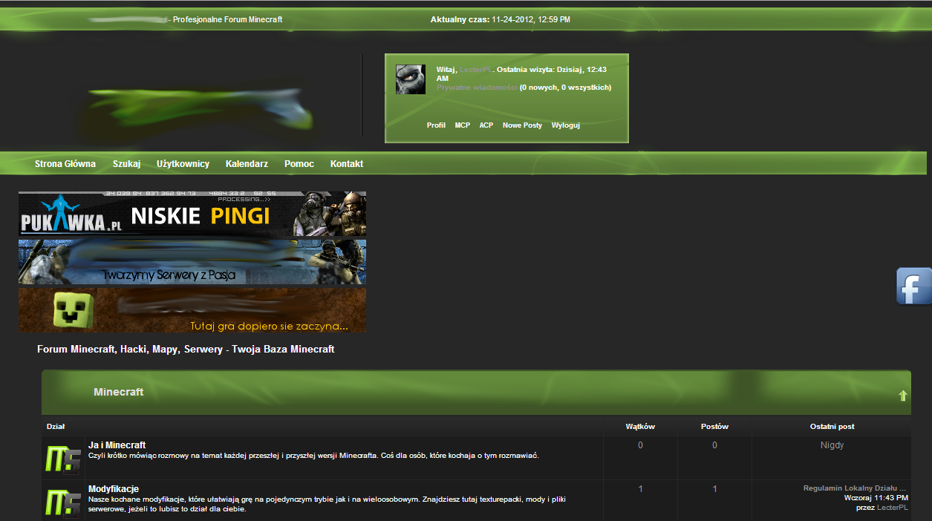932x521 pixels.
Task: Click LecterPL in the last post column
Action: (893, 508)
